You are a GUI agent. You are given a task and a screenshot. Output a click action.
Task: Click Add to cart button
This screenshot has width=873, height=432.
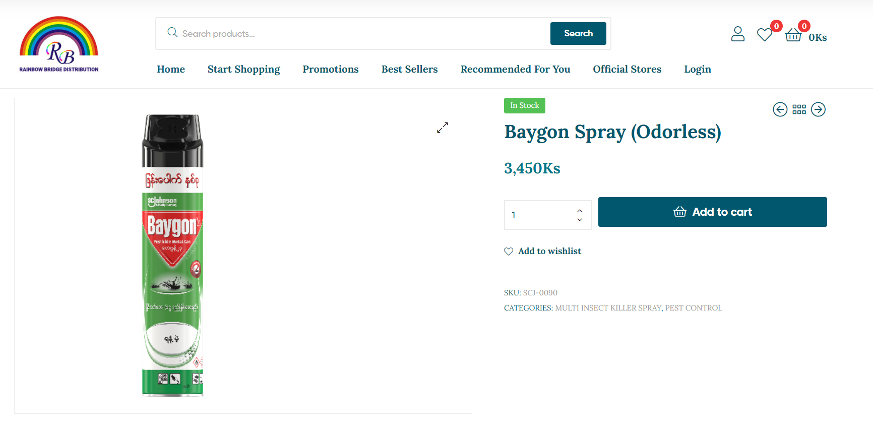712,212
